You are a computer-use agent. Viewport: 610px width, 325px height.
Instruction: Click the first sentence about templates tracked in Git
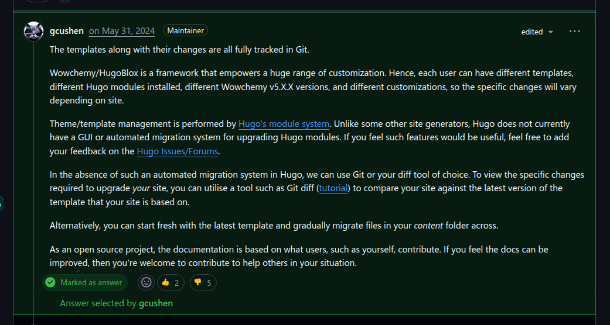[179, 50]
